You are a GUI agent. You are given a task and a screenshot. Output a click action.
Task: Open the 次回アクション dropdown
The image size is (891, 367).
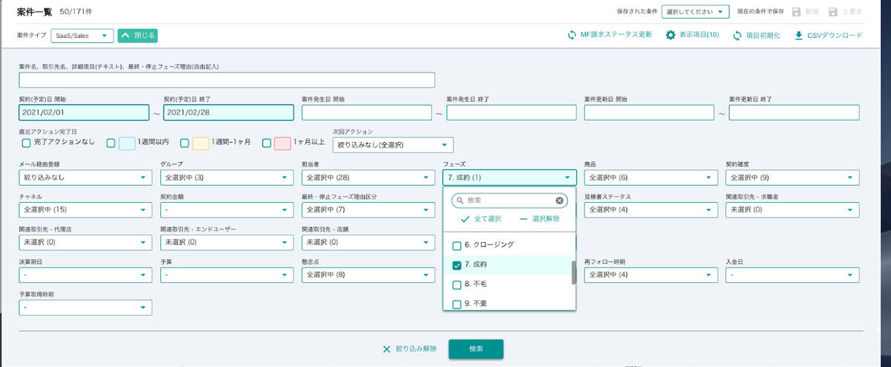click(393, 145)
